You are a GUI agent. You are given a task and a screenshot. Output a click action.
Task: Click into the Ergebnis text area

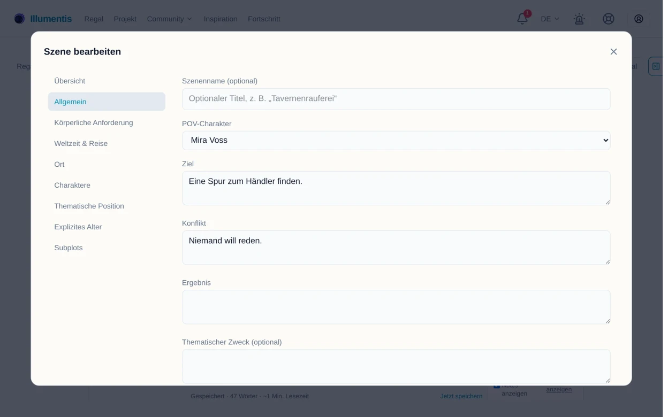[x=396, y=307]
